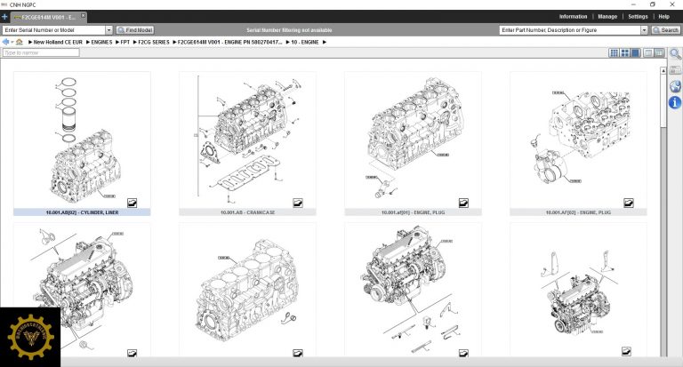Viewport: 683px width, 367px height.
Task: Click note icon on 10.001.AF[02] Engine, Plug card
Action: click(x=629, y=203)
